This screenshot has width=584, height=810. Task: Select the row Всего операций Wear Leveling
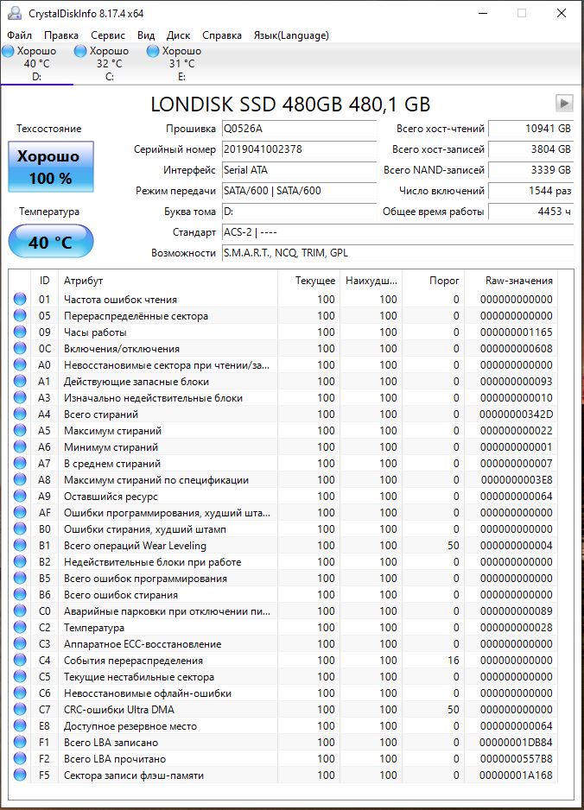[x=283, y=545]
